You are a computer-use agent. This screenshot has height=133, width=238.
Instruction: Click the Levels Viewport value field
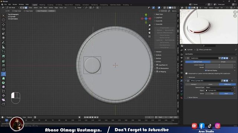[x=219, y=65]
